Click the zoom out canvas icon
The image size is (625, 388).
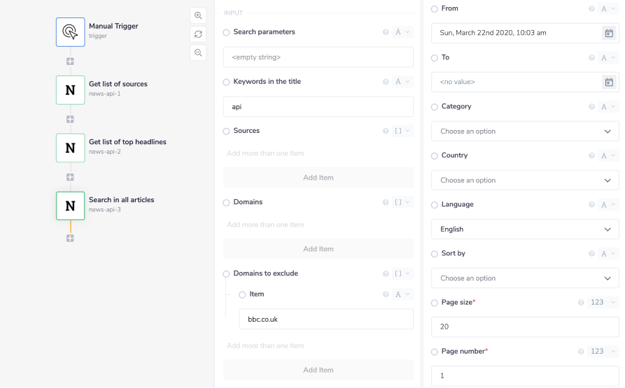(198, 52)
